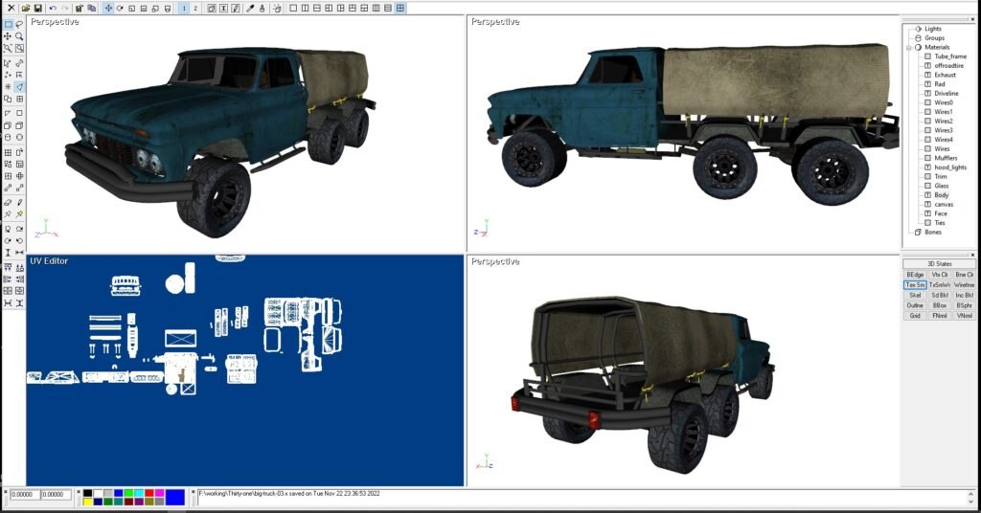
Task: Select the Move tool in top toolbar
Action: coord(107,8)
